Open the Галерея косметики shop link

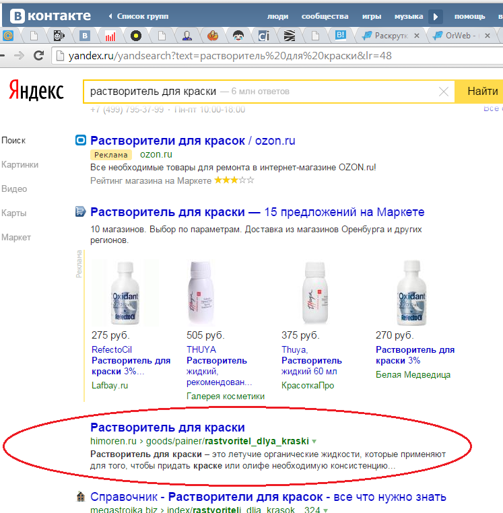pos(226,397)
